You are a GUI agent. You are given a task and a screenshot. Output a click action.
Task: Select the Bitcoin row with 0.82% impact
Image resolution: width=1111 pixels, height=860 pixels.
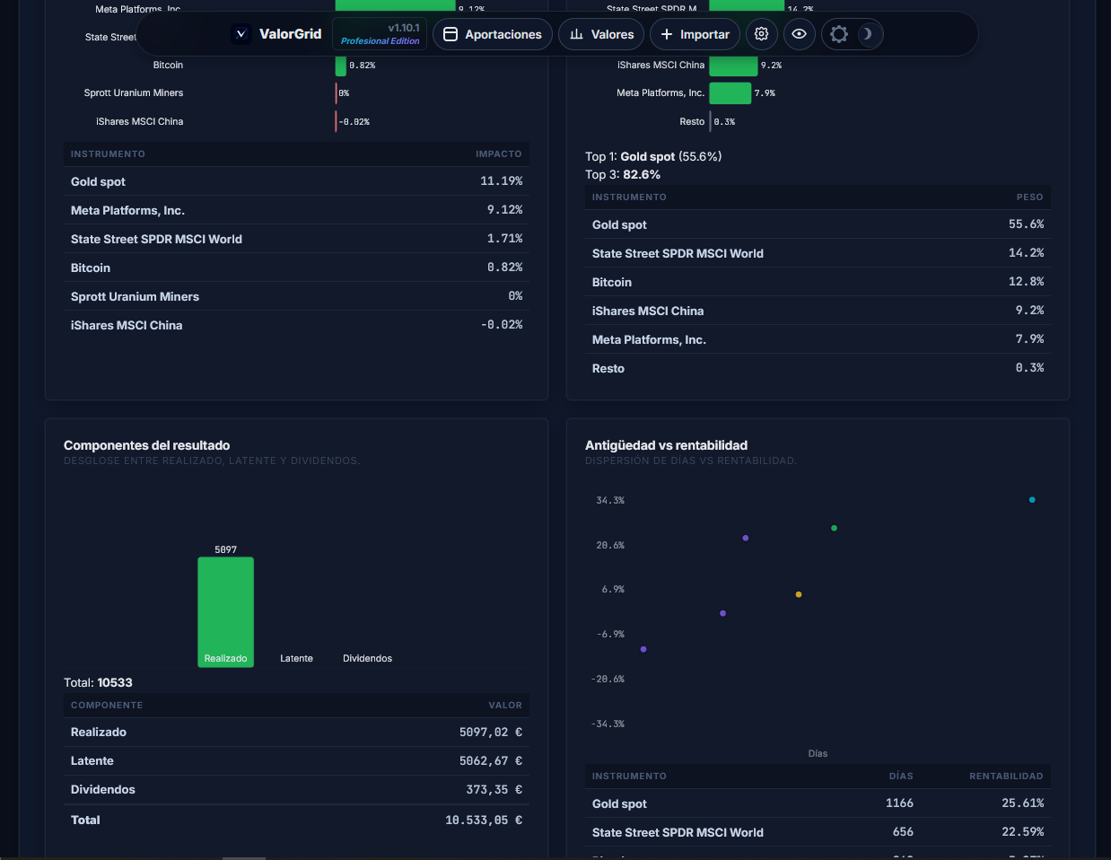coord(296,268)
